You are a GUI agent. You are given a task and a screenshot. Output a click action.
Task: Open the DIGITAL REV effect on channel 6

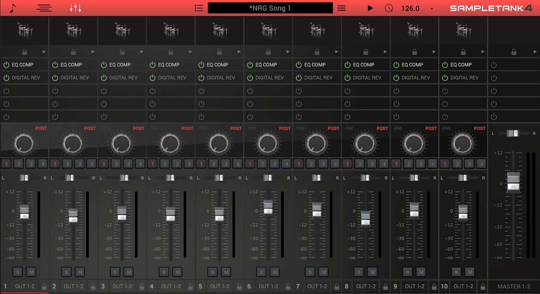(x=270, y=78)
